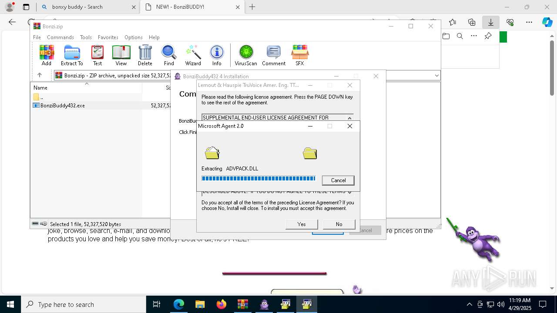
Task: Open the Tools menu
Action: pyautogui.click(x=86, y=37)
